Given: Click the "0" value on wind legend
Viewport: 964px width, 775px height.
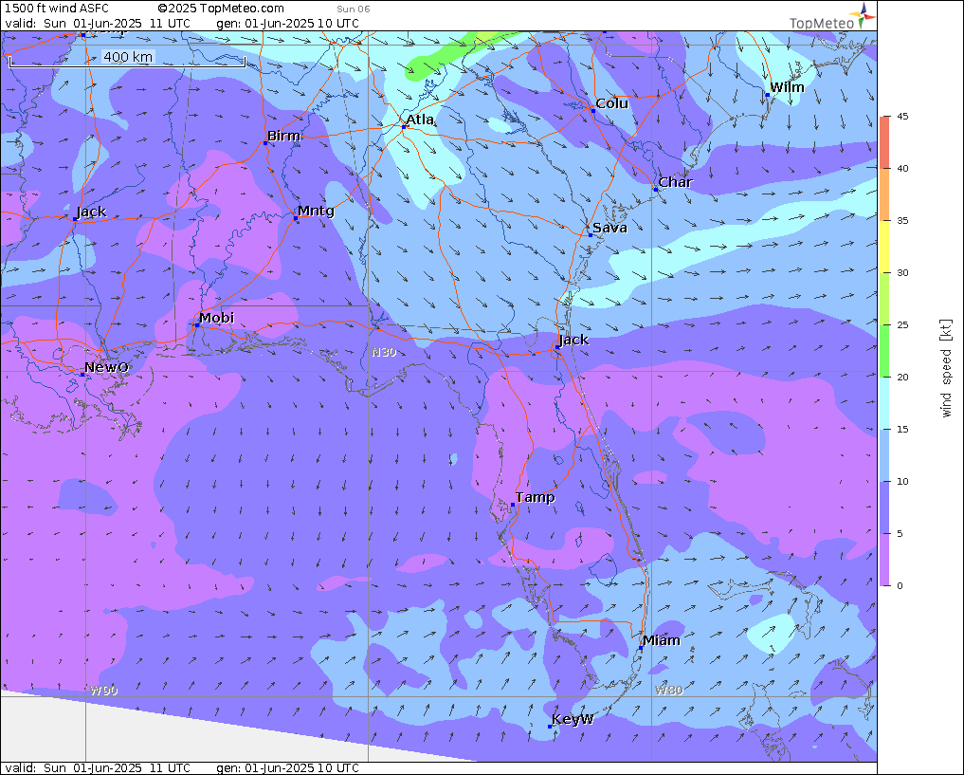Looking at the screenshot, I should coord(900,585).
